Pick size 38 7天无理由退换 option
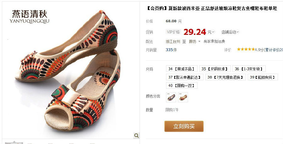 [225, 77]
